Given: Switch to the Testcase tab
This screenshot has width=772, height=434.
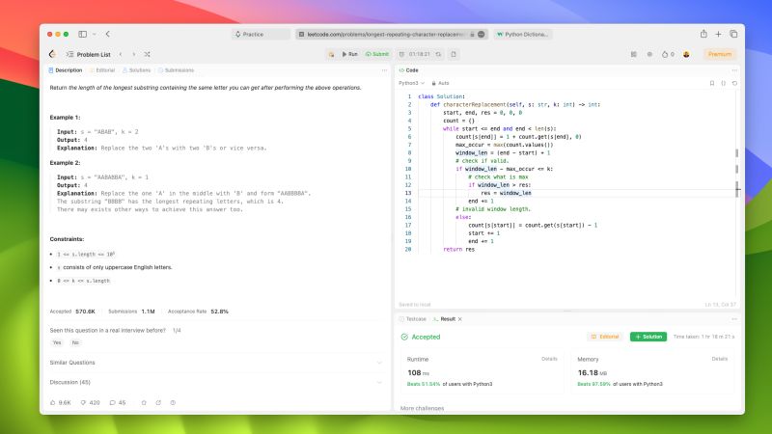Looking at the screenshot, I should 413,319.
